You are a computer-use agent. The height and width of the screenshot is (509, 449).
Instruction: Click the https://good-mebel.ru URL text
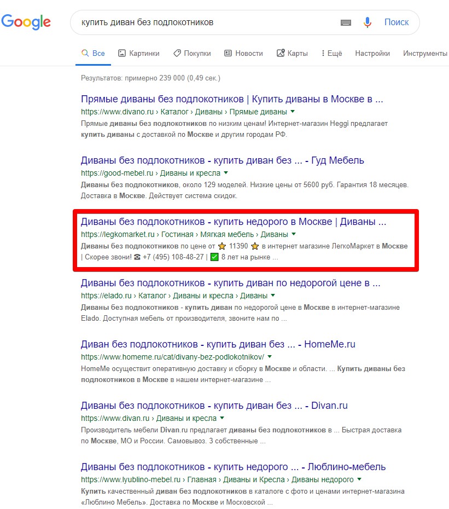tap(117, 173)
